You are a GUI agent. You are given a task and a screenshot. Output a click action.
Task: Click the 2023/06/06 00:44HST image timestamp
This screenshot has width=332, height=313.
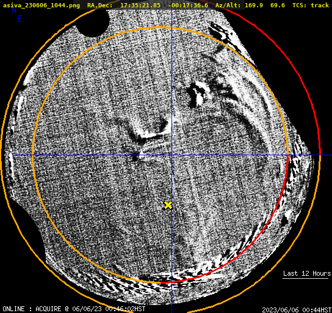(297, 310)
